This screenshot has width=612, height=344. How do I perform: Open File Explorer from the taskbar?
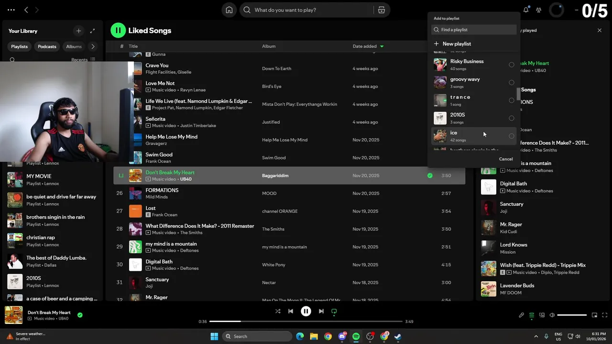[314, 336]
